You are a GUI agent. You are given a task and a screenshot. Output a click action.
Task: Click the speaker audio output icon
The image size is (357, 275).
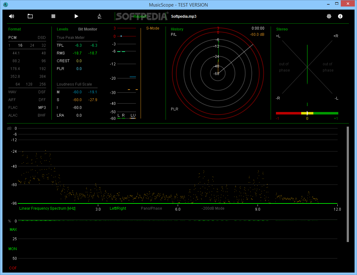[x=12, y=16]
